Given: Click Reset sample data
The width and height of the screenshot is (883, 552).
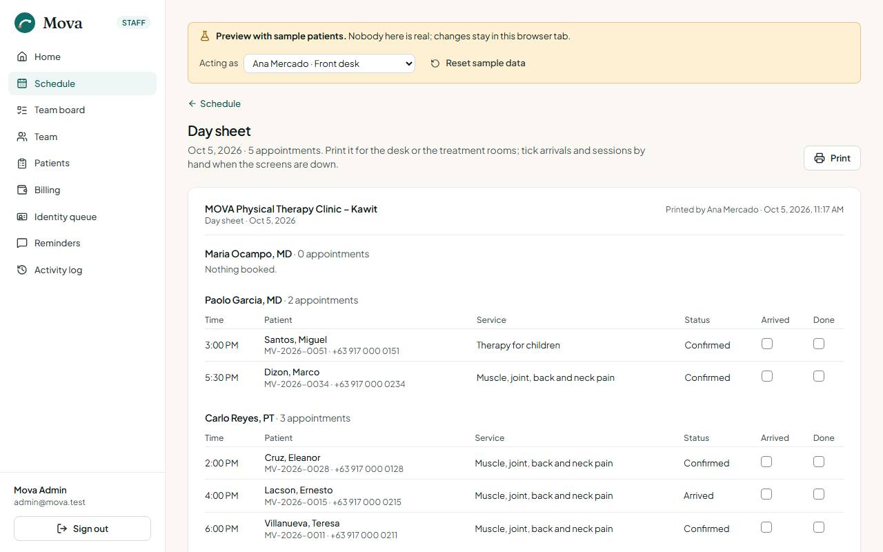Looking at the screenshot, I should pyautogui.click(x=478, y=63).
